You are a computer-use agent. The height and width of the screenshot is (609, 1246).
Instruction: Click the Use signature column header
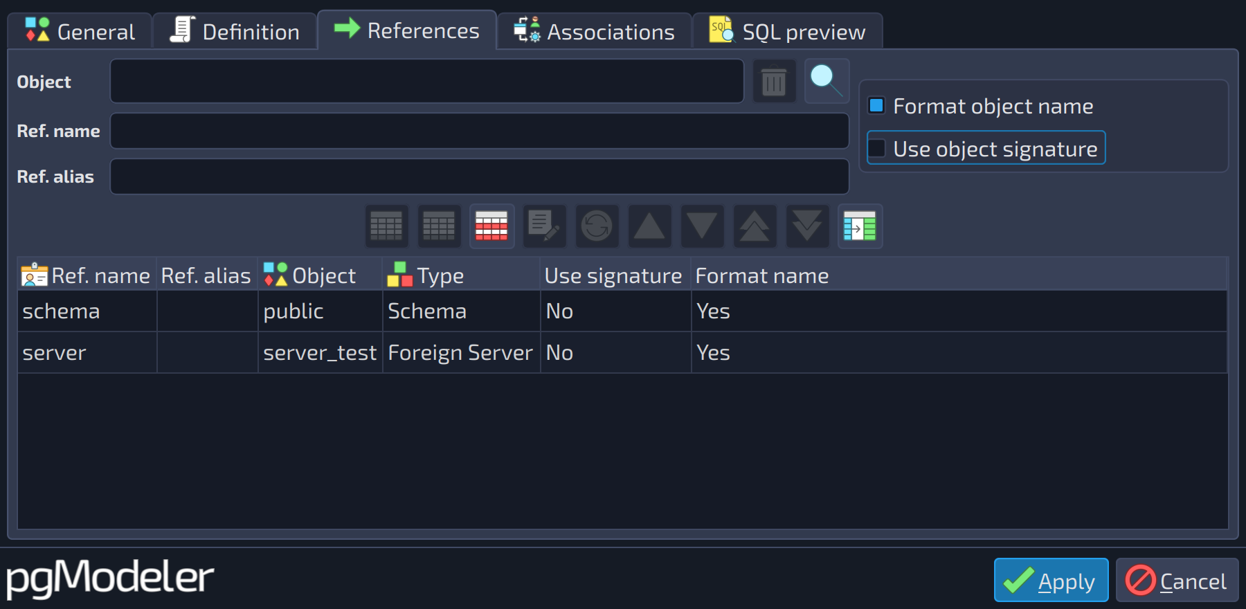(x=615, y=275)
